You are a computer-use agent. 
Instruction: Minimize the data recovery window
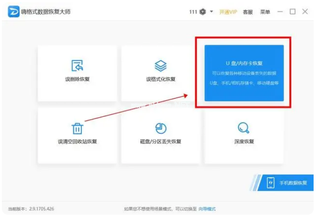(x=280, y=12)
